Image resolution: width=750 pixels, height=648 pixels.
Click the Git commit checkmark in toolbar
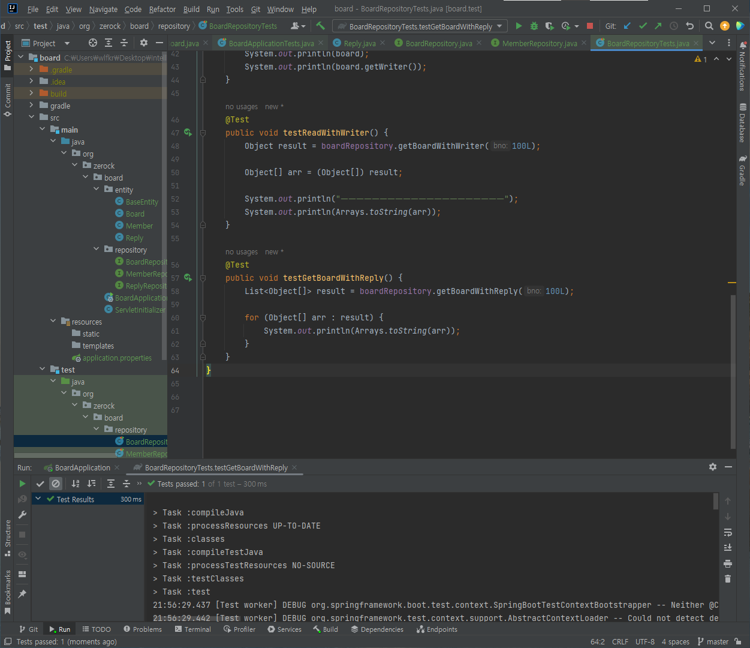tap(643, 26)
